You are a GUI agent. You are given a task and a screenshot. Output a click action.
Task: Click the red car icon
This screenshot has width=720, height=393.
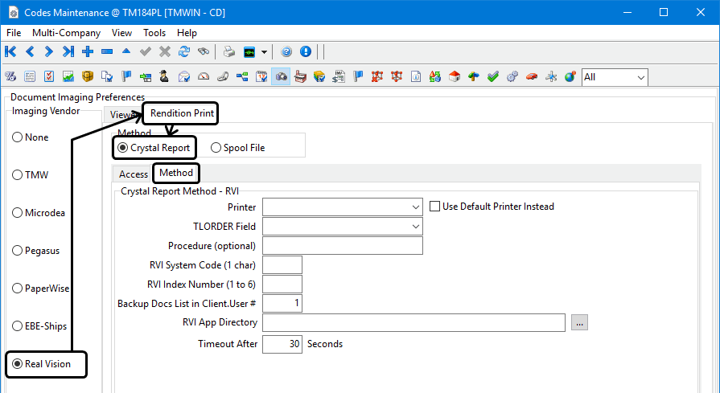532,77
